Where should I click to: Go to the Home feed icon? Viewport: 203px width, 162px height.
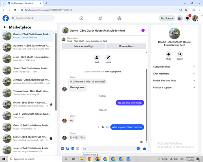pos(81,18)
